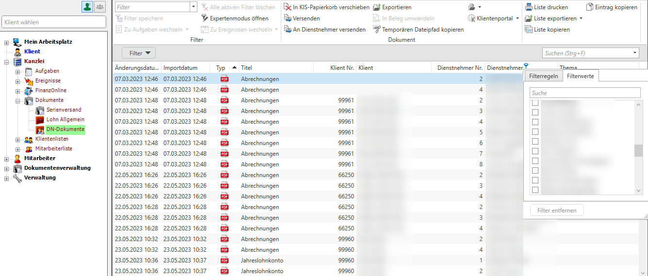
Task: Open the Liste exportieren dropdown arrow
Action: click(581, 18)
